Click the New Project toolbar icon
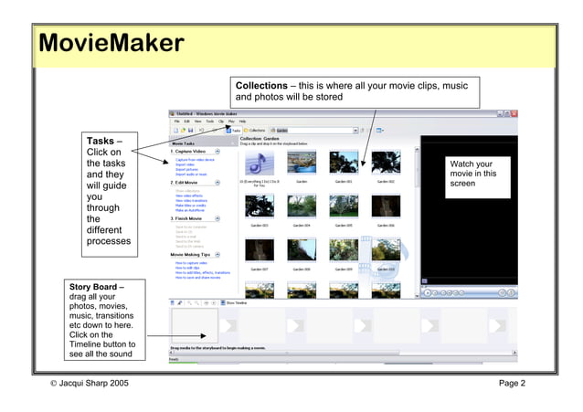This screenshot has width=583, height=412. (175, 131)
